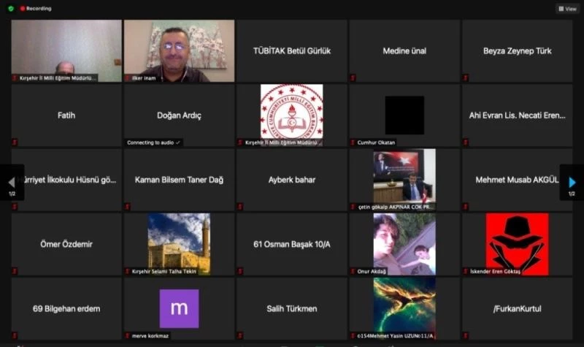
Task: Click muted mic icon on Ömer Özdemir tile
Action: coord(15,271)
